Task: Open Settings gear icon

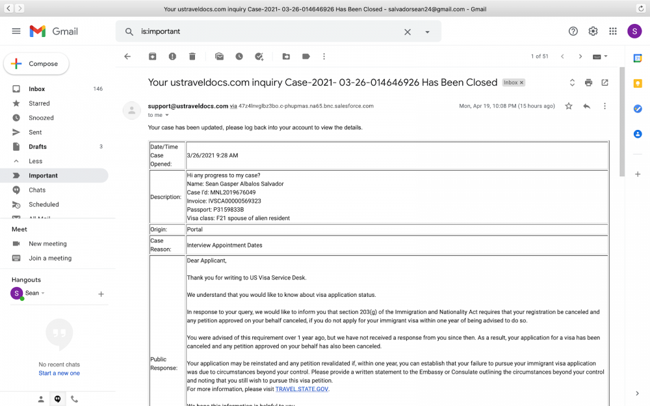Action: click(593, 31)
